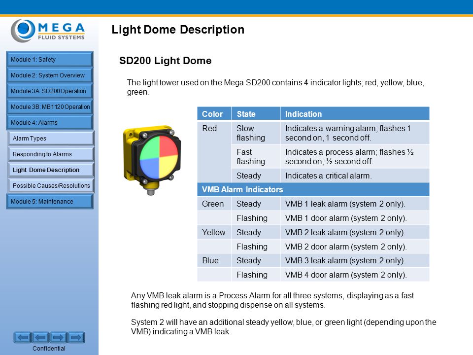Open Module 3A: SD200 Operation
The width and height of the screenshot is (473, 355).
tap(49, 91)
